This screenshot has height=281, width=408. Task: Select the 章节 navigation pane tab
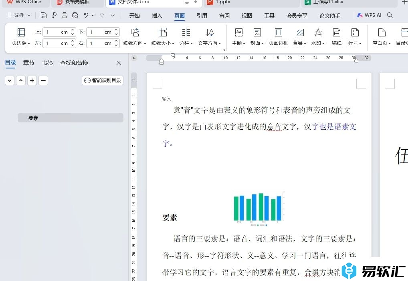[x=28, y=63]
